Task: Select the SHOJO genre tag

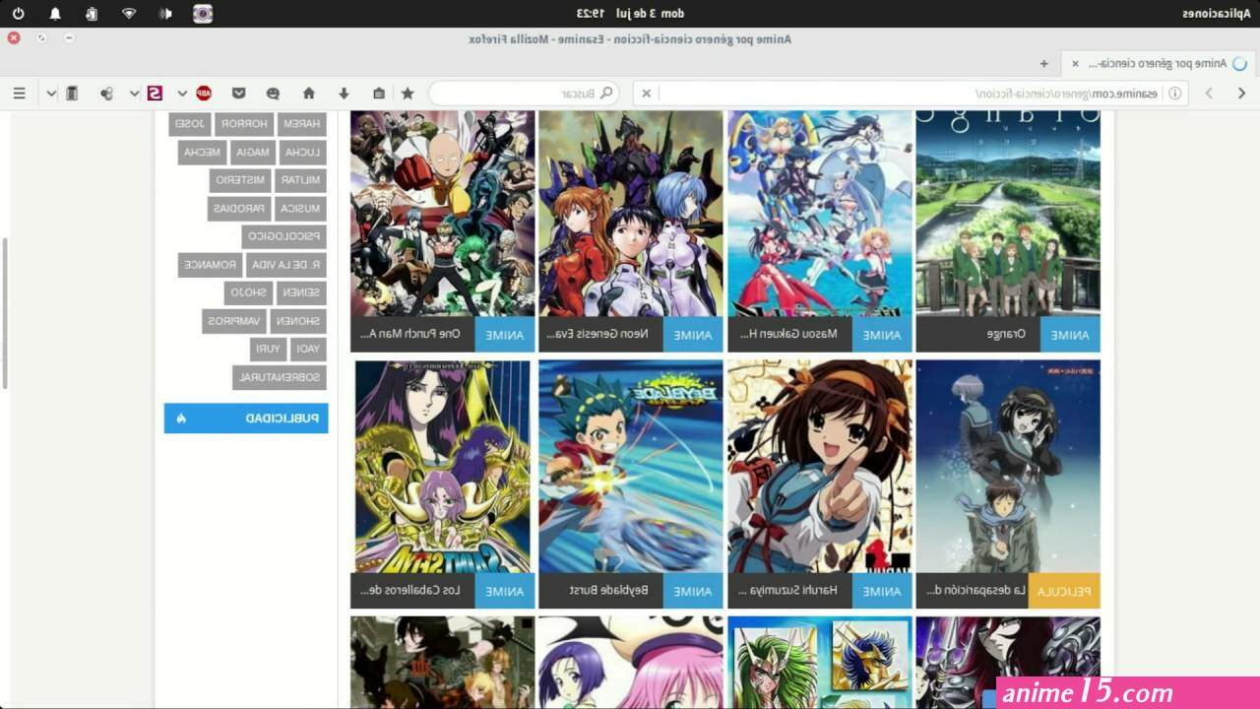Action: tap(248, 292)
